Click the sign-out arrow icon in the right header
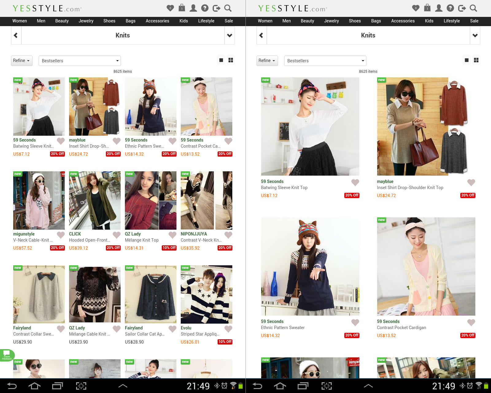The width and height of the screenshot is (491, 393). click(x=462, y=8)
